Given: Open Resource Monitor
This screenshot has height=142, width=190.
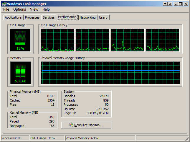Looking at the screenshot, I should [86, 125].
